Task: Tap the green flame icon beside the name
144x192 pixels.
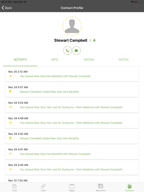Action: click(94, 40)
